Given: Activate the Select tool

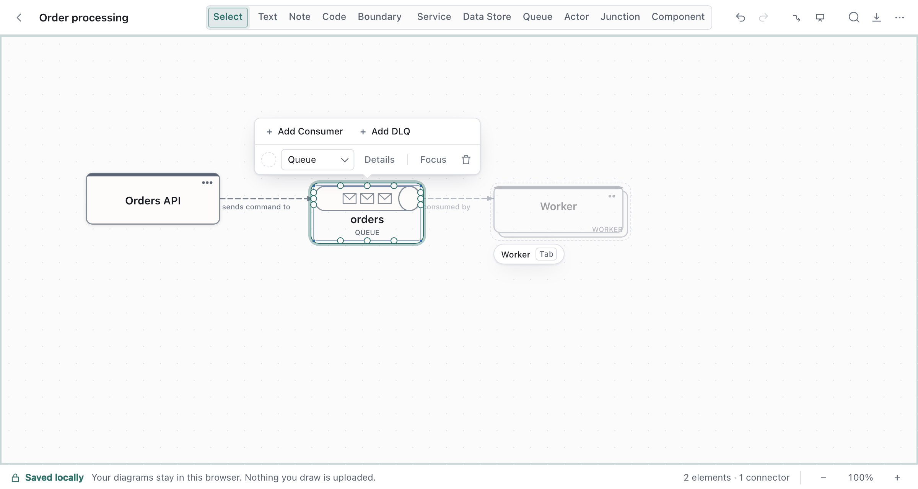Looking at the screenshot, I should [x=228, y=17].
